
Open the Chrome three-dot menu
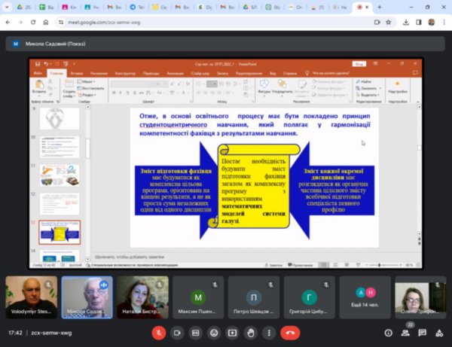coord(443,22)
